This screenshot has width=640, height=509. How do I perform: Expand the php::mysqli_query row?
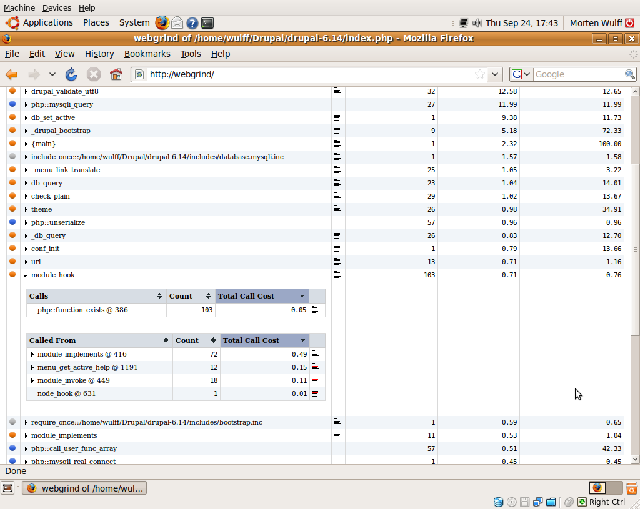[26, 104]
